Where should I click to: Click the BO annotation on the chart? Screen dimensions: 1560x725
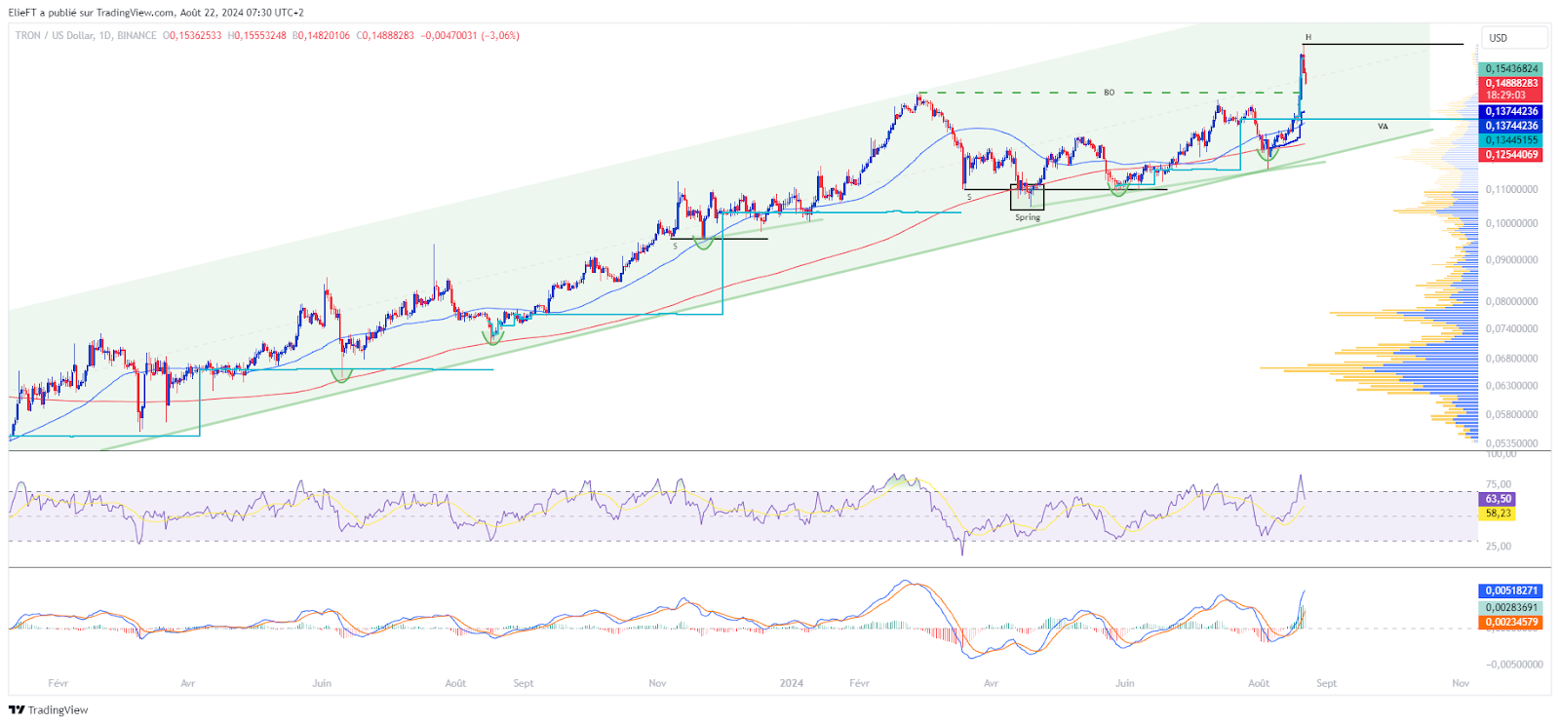1109,93
